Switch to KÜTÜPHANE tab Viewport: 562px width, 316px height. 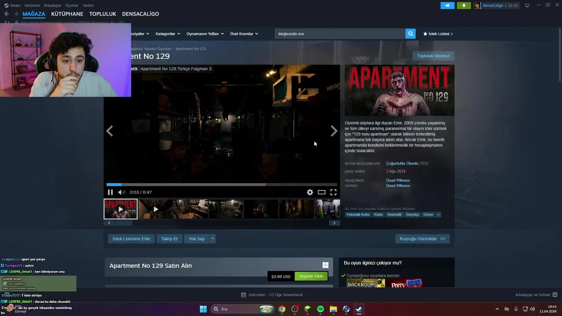click(67, 14)
